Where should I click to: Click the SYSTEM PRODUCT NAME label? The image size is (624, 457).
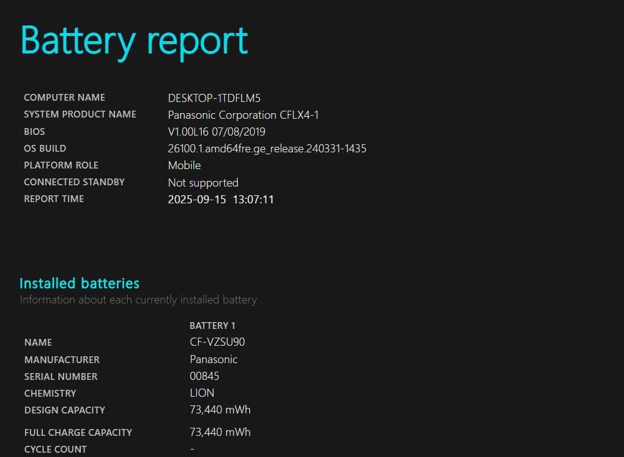80,114
